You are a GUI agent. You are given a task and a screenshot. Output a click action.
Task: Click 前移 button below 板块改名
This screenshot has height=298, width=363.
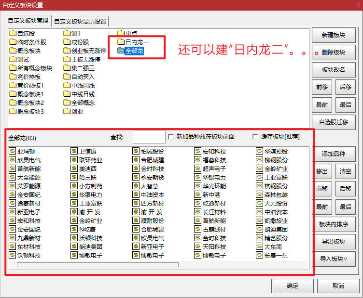(322, 87)
